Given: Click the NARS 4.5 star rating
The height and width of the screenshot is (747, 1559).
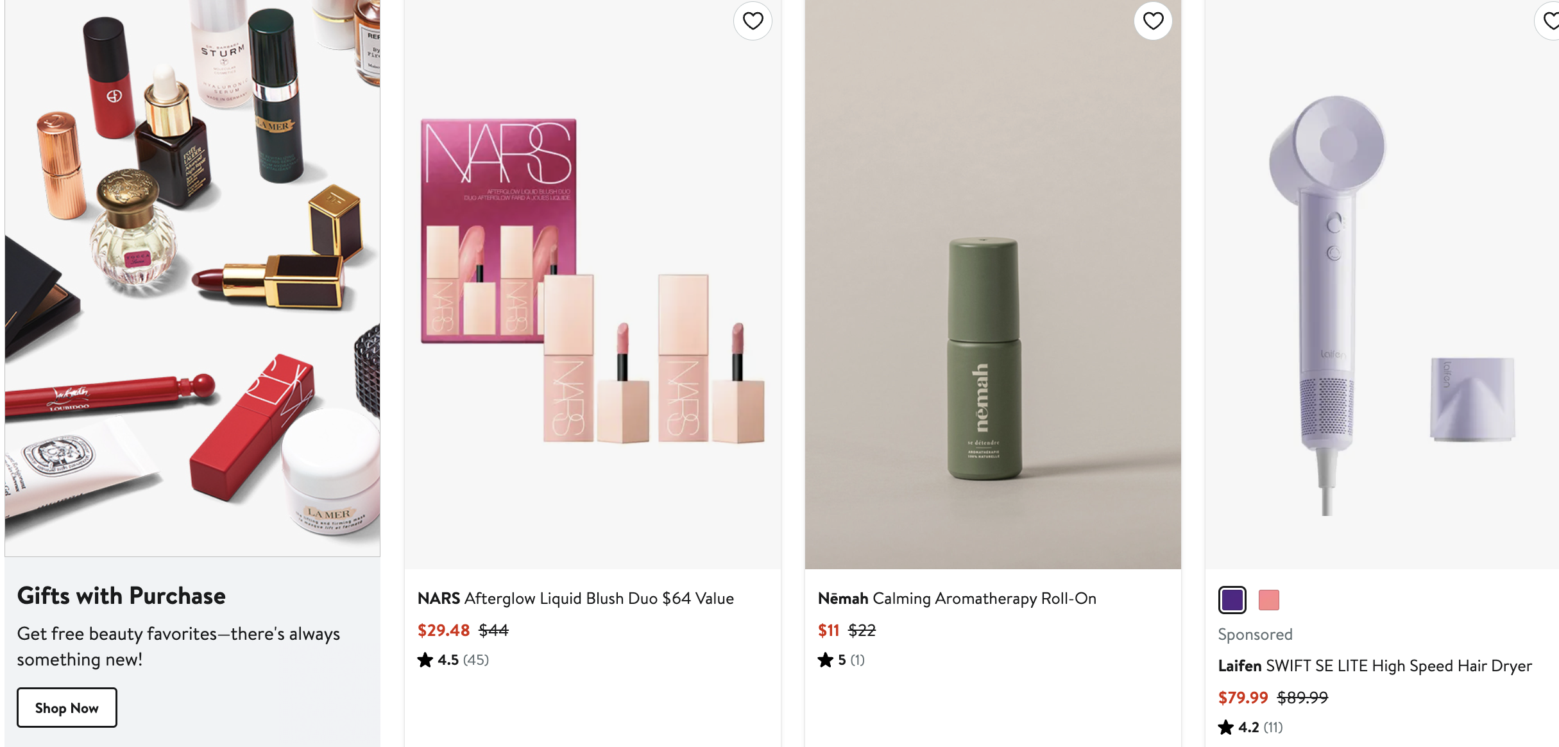Looking at the screenshot, I should (x=453, y=660).
